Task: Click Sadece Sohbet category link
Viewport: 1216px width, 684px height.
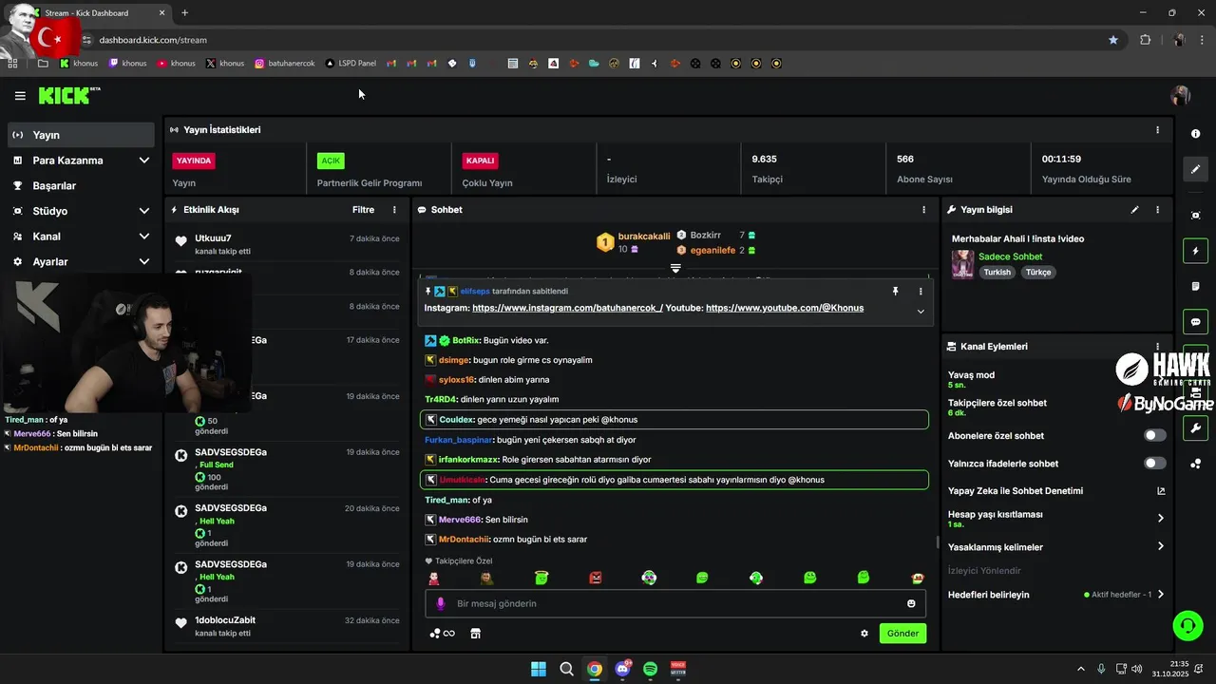Action: click(x=1010, y=256)
